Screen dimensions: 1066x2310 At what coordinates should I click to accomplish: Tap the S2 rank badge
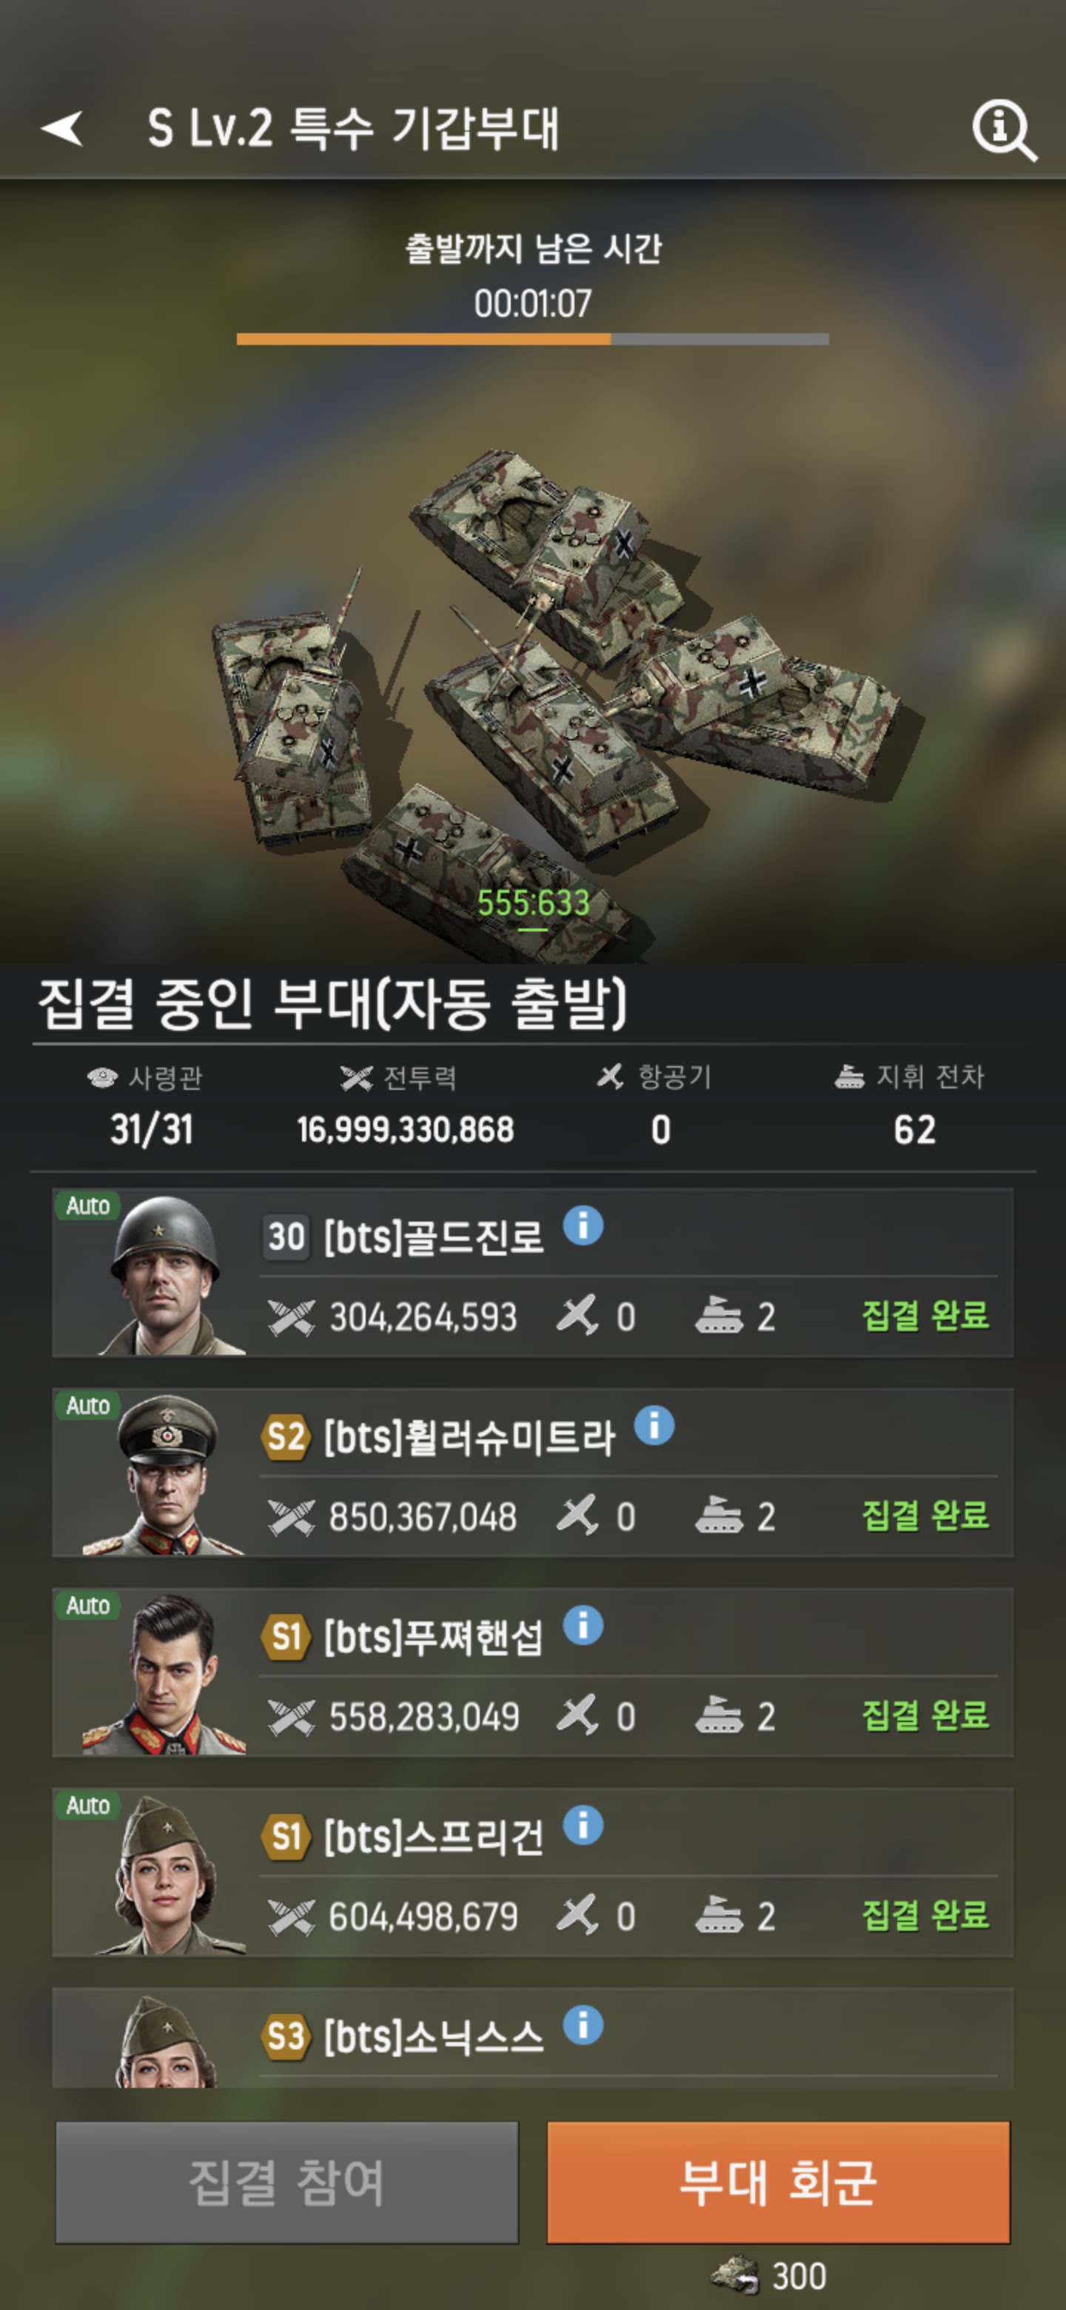point(286,1438)
